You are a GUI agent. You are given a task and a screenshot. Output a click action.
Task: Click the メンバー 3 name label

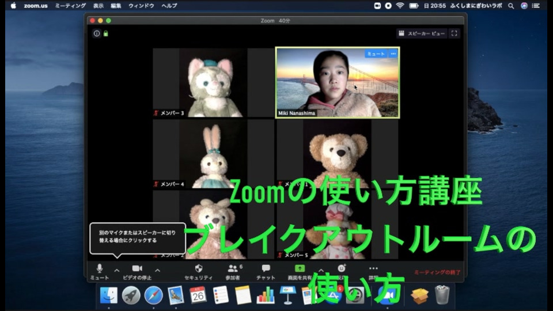coord(172,113)
